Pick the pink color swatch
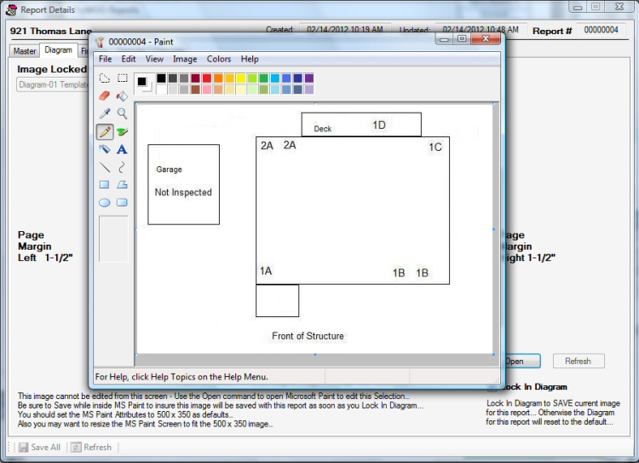639x463 pixels. click(207, 90)
